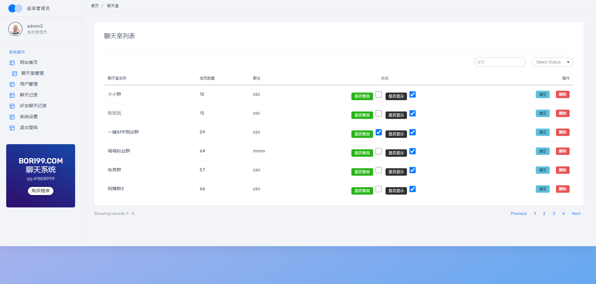Delete the 一键APP测试群 chat room
Viewport: 596px width, 284px height.
click(x=563, y=132)
